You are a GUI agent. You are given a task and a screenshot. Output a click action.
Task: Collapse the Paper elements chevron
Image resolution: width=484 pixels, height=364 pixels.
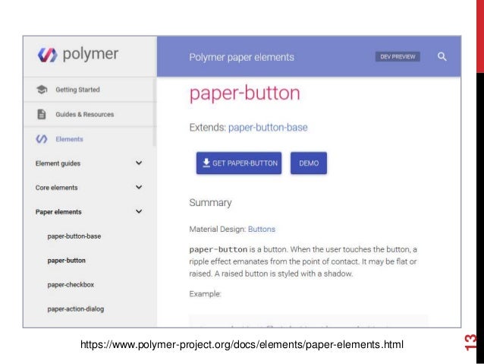point(139,211)
